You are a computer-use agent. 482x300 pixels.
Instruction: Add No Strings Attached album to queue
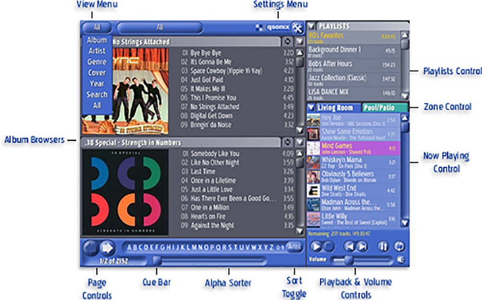(287, 41)
